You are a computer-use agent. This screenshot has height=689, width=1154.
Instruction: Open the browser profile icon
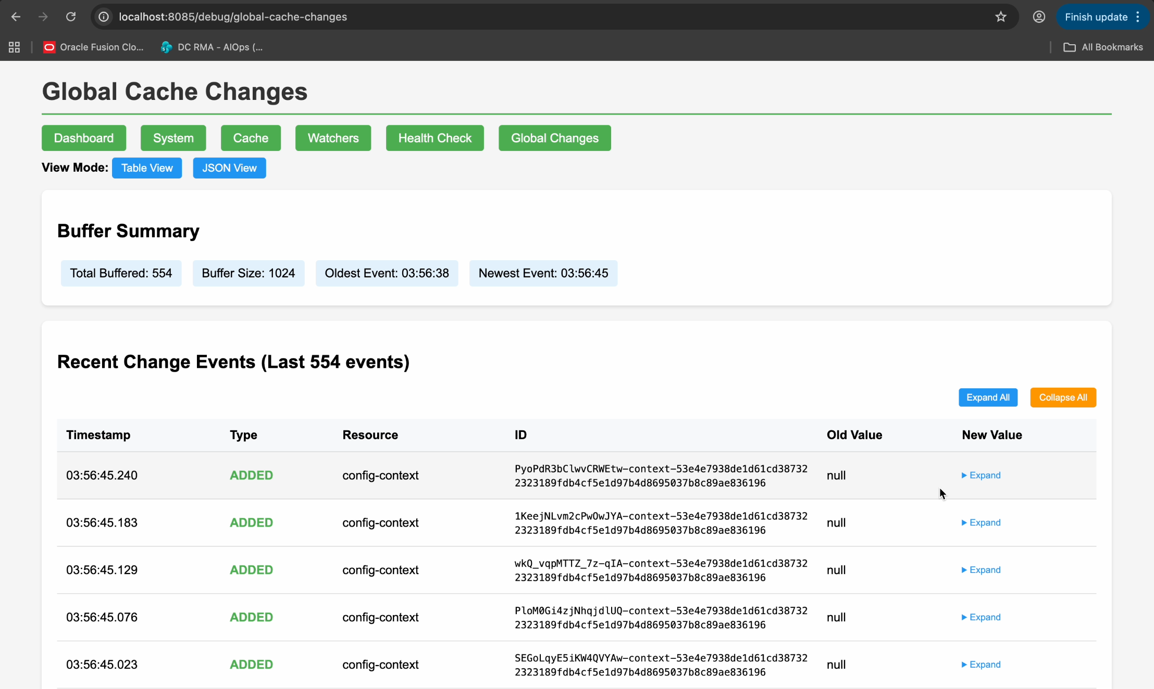(x=1038, y=17)
